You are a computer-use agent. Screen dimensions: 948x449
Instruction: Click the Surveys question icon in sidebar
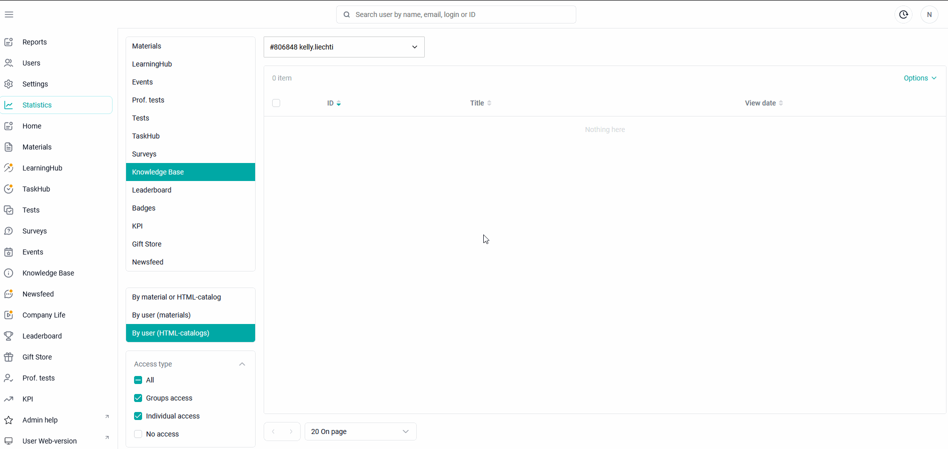click(x=9, y=231)
